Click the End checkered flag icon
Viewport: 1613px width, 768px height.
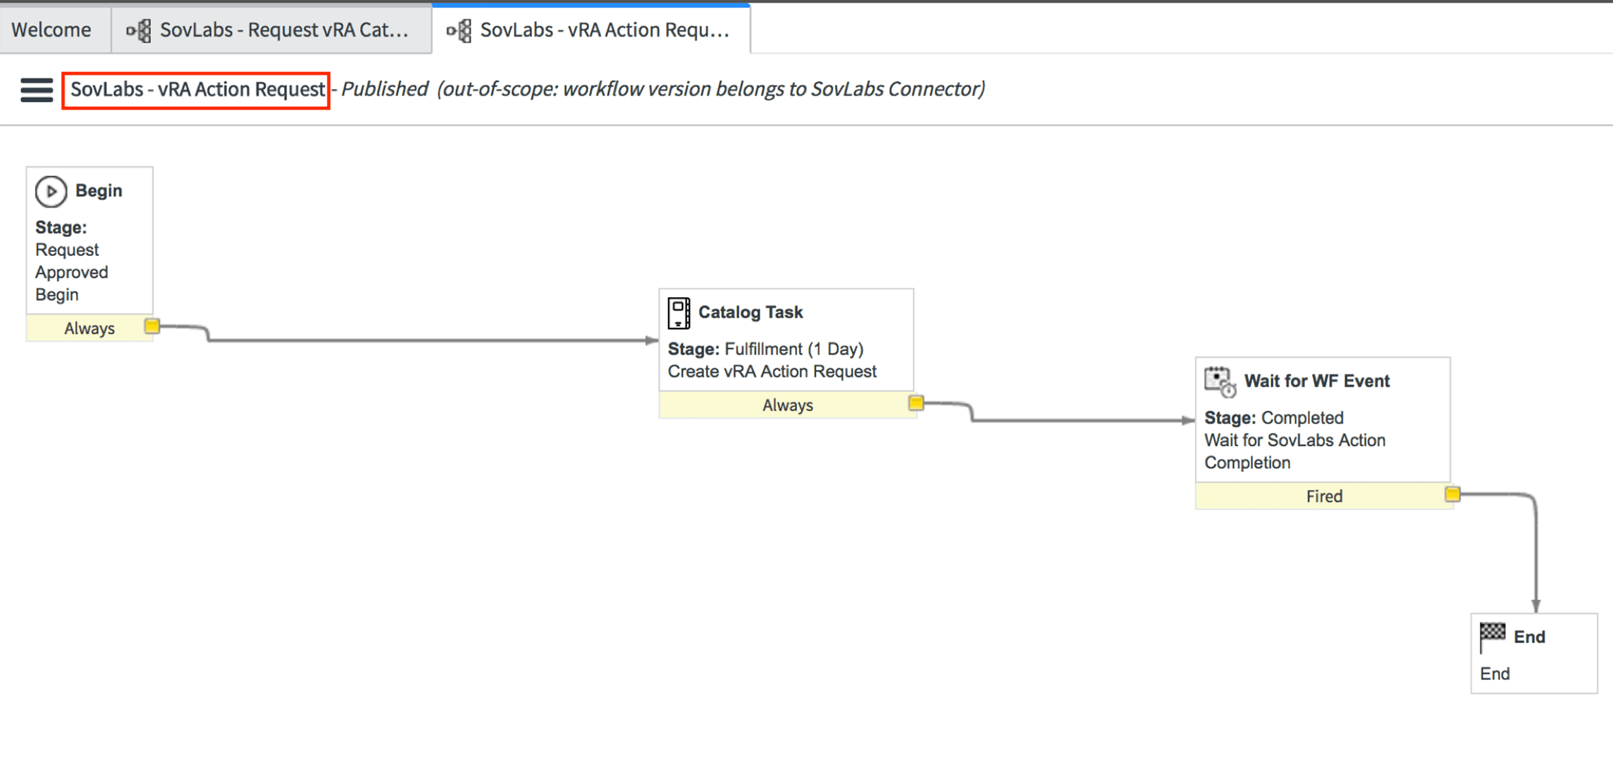click(1492, 635)
